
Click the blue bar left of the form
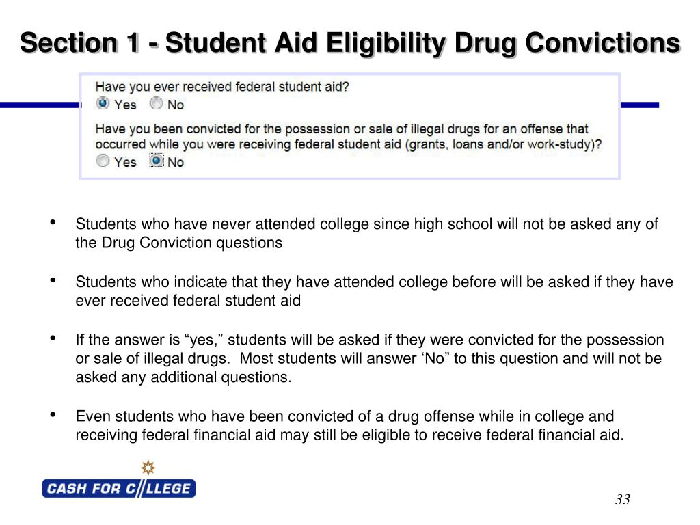click(40, 105)
